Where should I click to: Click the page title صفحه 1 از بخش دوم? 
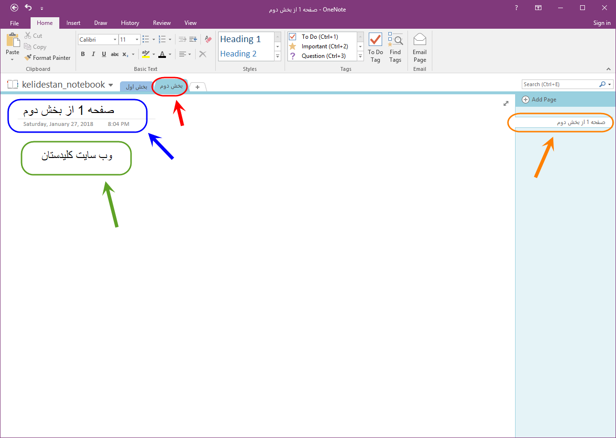pyautogui.click(x=68, y=110)
